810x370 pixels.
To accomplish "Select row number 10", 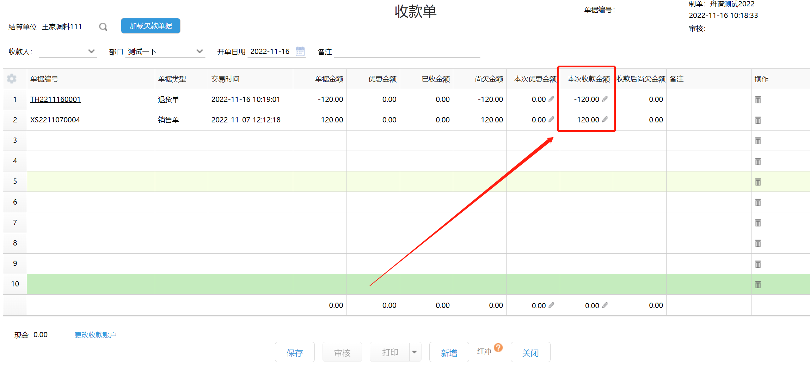I will tap(15, 284).
